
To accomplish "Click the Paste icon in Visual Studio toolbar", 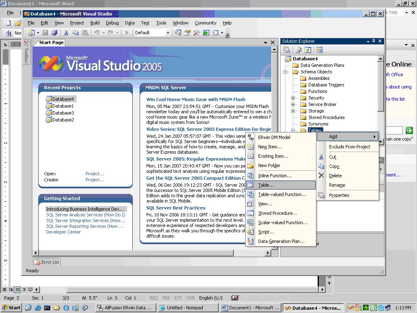I will (x=85, y=33).
